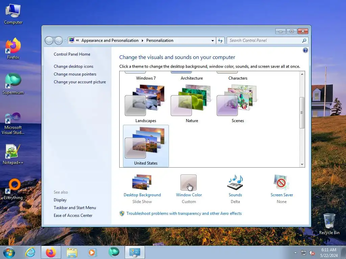Open Taskbar and Start Menu link

point(75,207)
